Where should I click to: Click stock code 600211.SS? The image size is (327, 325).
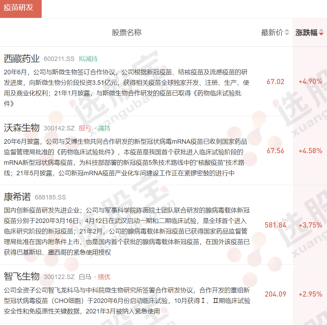click(x=59, y=59)
